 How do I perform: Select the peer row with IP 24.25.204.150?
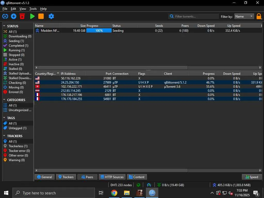(148, 82)
